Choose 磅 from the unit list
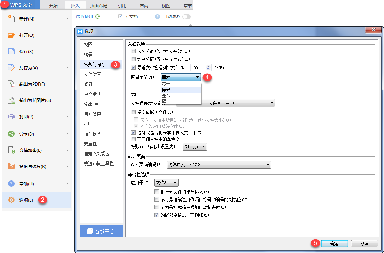This screenshot has height=253, width=384. tap(181, 101)
